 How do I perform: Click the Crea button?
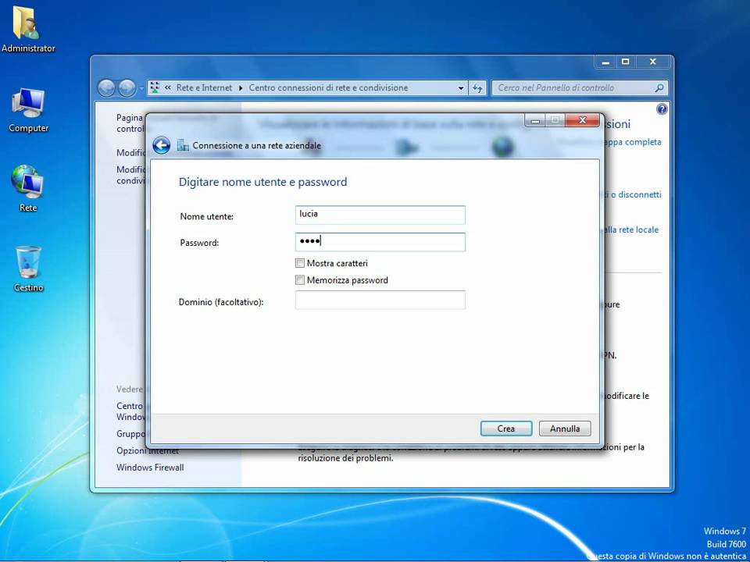pos(506,429)
